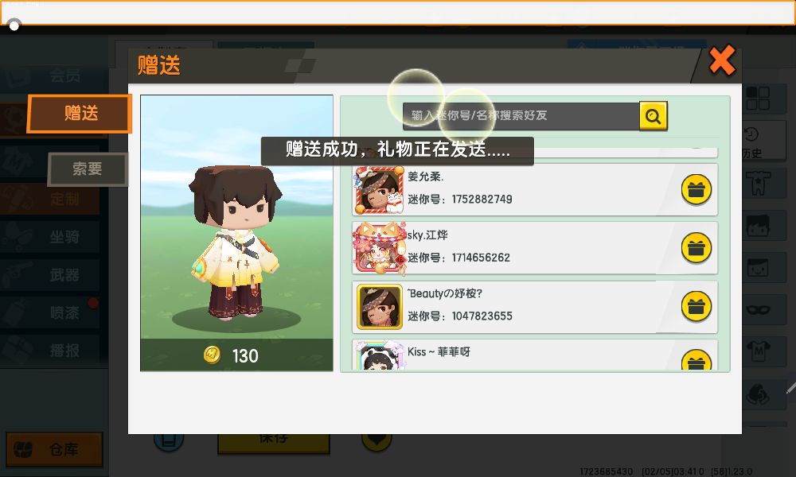
Task: Click gift icon next to sky.江烨
Action: click(x=696, y=248)
